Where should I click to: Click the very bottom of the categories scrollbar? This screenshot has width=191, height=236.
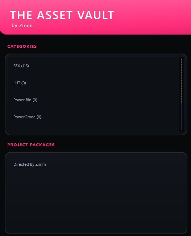(x=182, y=130)
